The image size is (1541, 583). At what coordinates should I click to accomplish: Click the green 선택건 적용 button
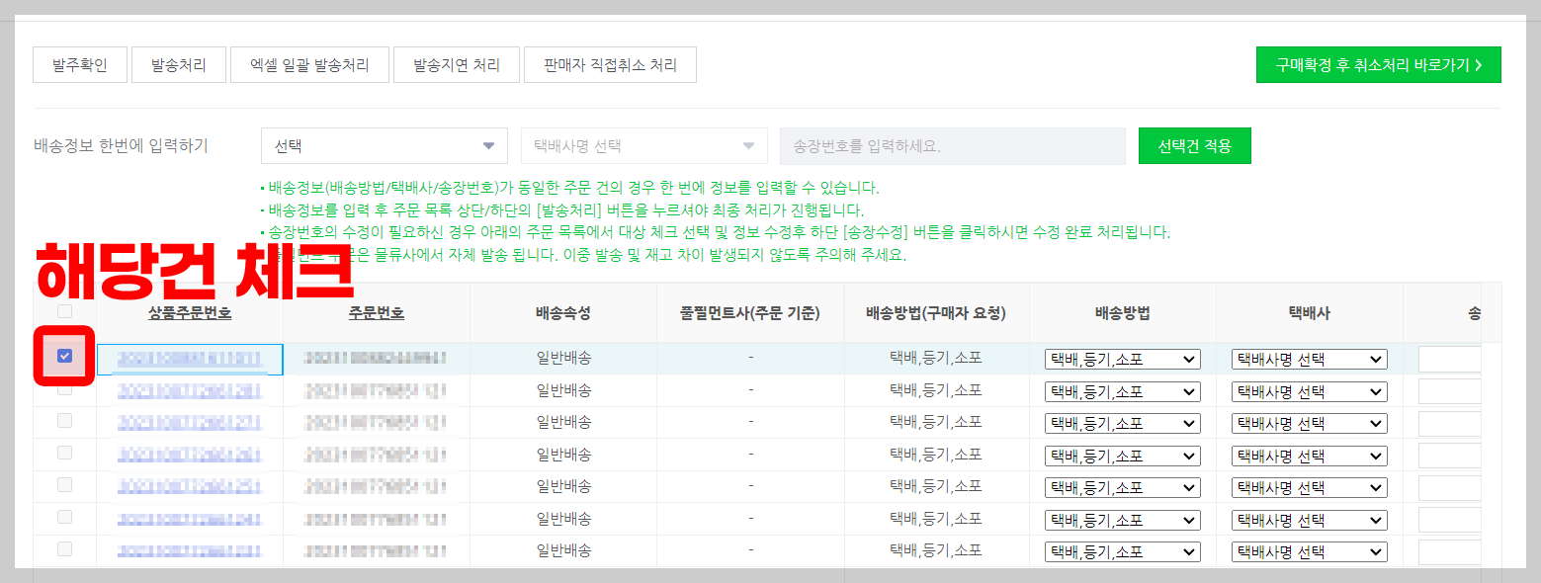point(1194,144)
